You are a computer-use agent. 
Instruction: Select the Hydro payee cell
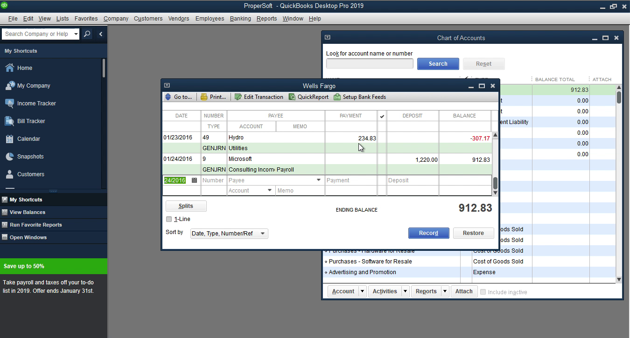276,138
